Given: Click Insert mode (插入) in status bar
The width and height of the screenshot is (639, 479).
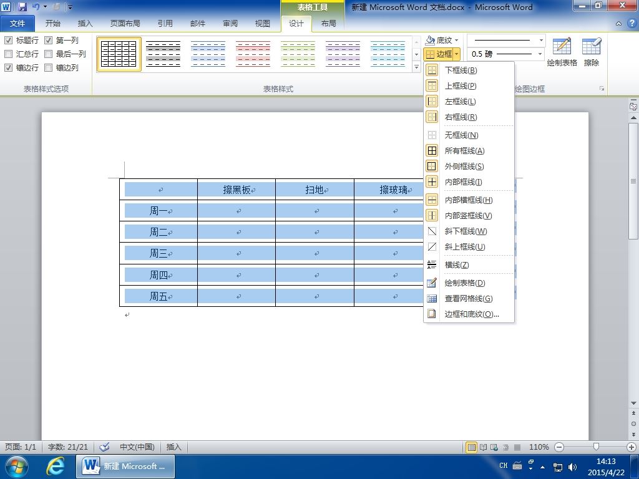Looking at the screenshot, I should pyautogui.click(x=173, y=447).
